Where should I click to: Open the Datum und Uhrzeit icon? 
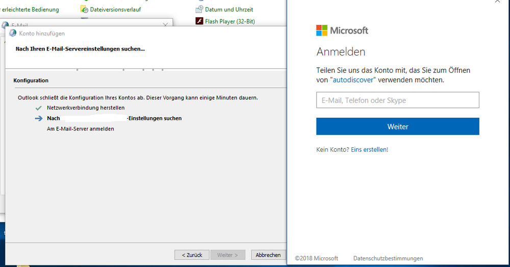click(200, 9)
